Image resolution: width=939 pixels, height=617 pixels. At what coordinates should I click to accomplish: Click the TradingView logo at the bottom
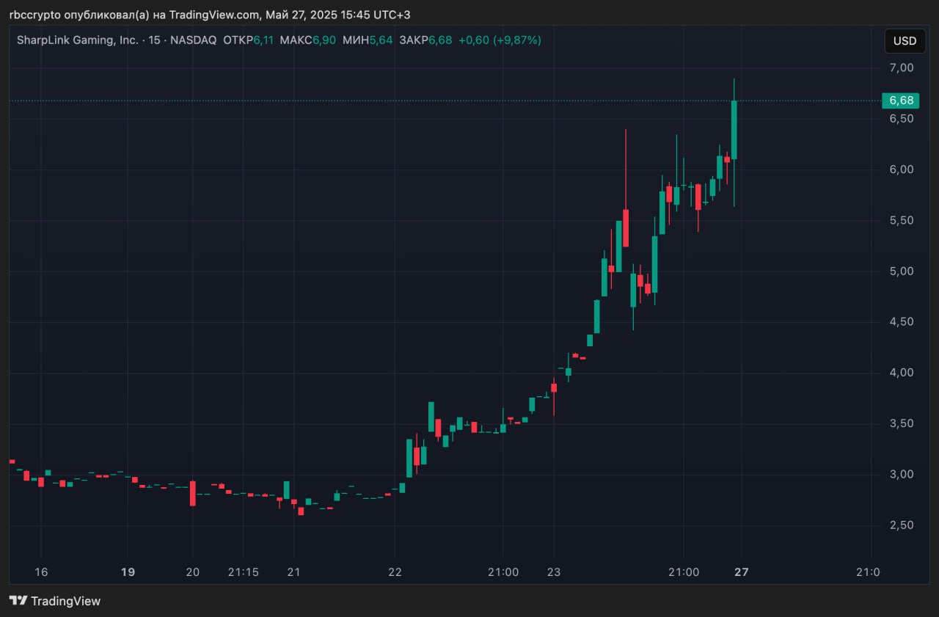click(55, 601)
